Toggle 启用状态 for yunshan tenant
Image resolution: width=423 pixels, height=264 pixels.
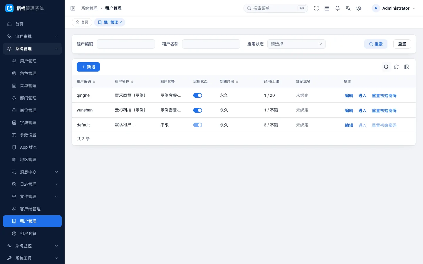[x=198, y=110]
